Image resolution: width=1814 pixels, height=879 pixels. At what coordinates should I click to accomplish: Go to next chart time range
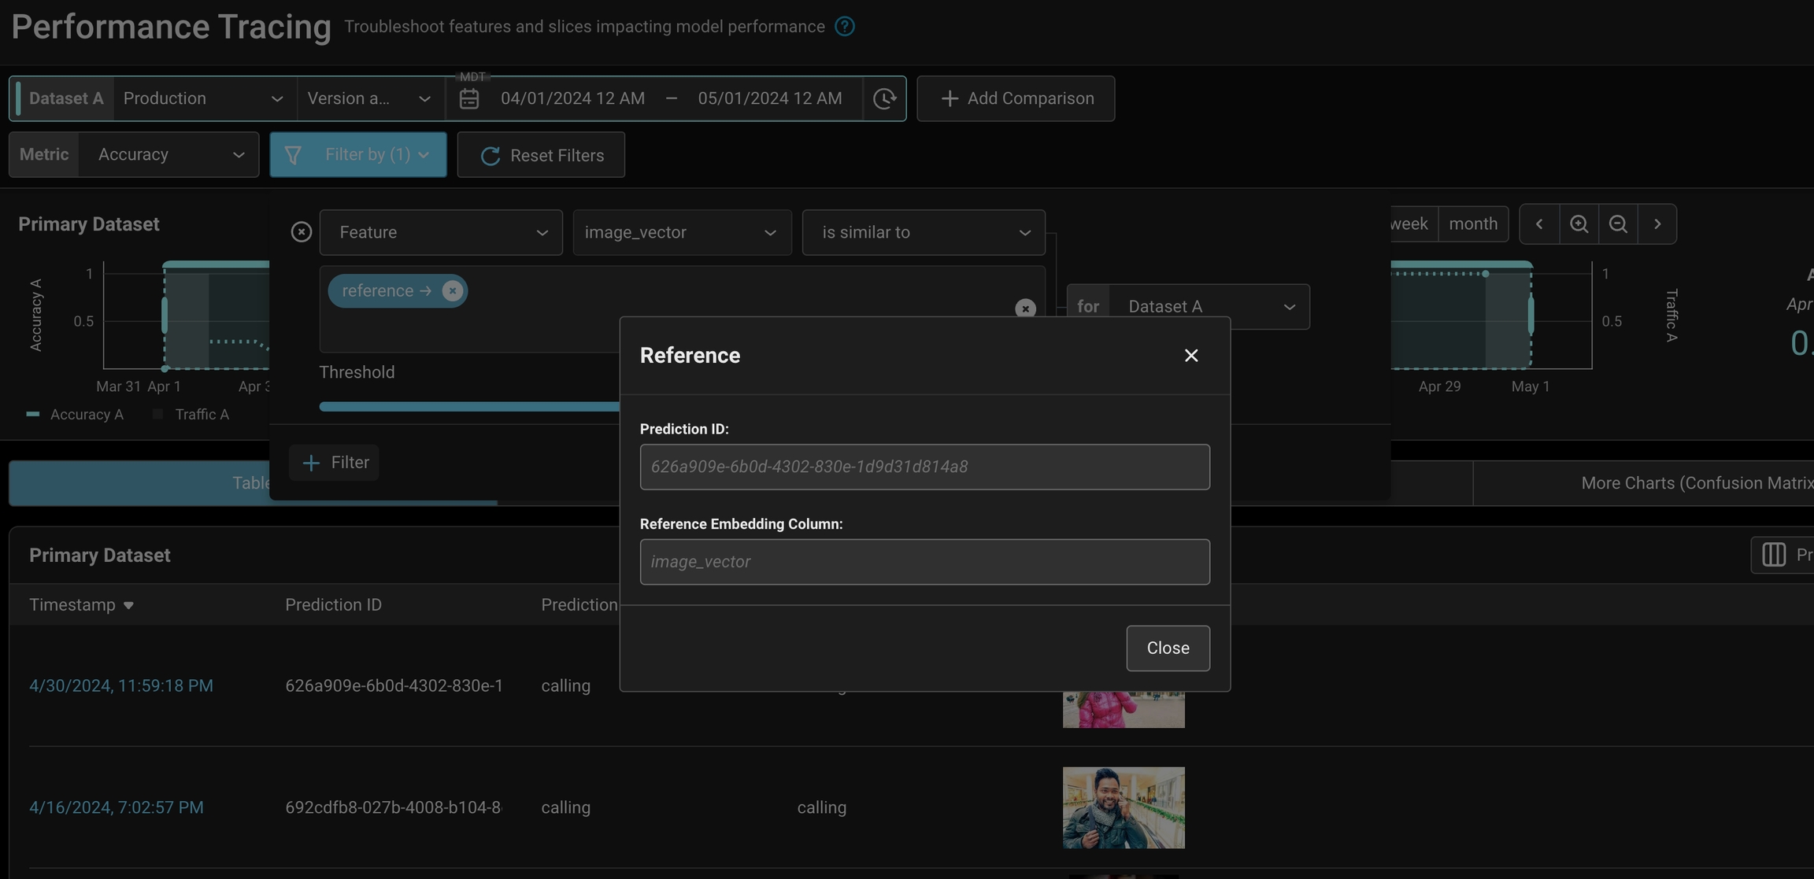(x=1657, y=224)
